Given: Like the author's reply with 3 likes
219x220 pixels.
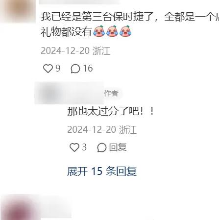Looking at the screenshot, I should pyautogui.click(x=74, y=147).
